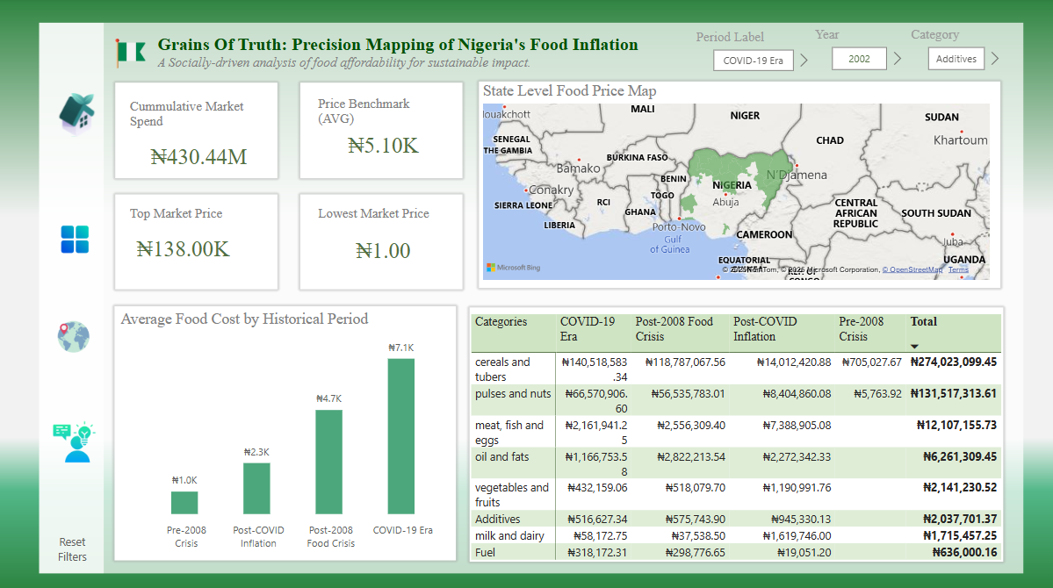Click Price Benchmark ₦5.10K value

click(x=383, y=146)
